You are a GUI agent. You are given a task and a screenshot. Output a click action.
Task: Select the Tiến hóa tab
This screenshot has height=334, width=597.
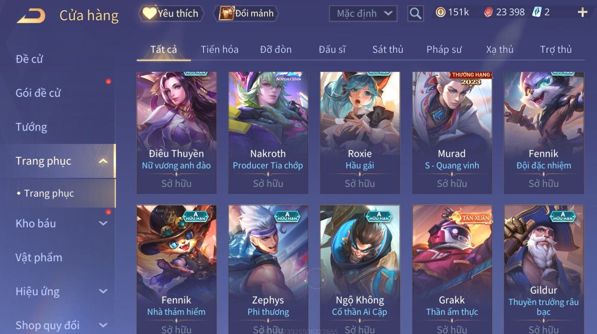[220, 50]
